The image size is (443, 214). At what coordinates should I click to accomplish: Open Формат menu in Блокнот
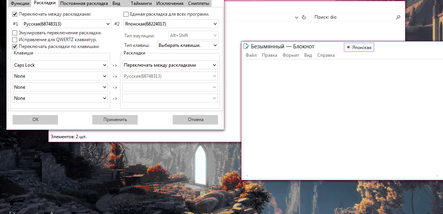(x=291, y=55)
